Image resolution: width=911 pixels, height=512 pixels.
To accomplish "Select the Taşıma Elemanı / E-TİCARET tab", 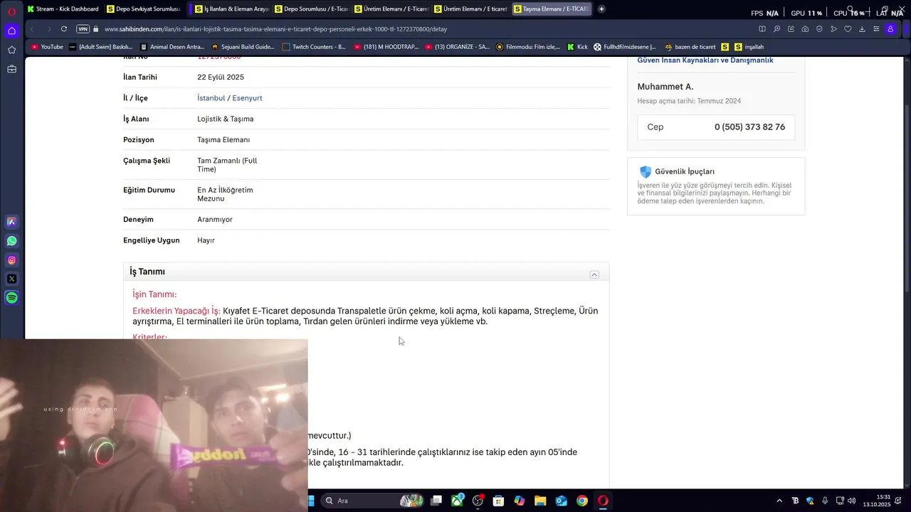I will click(x=551, y=9).
